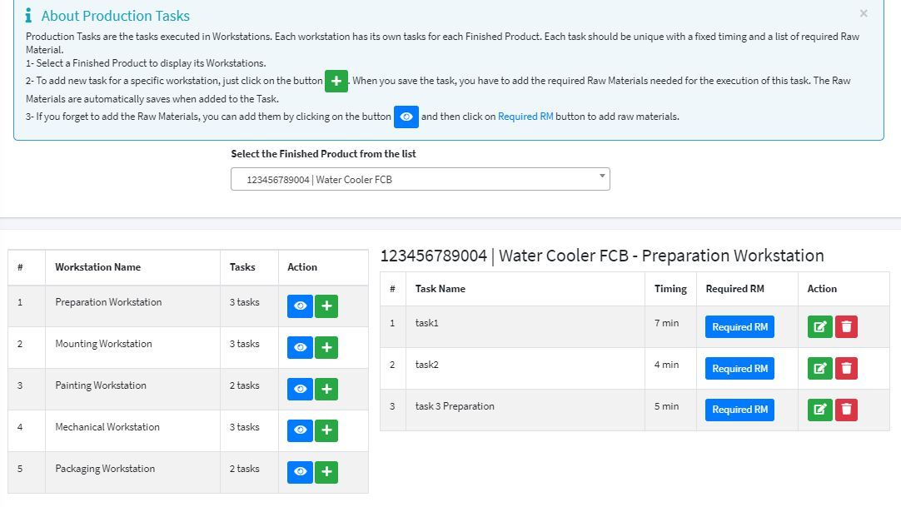The width and height of the screenshot is (901, 507).
Task: Delete task2 with the red trash button
Action: coord(846,368)
